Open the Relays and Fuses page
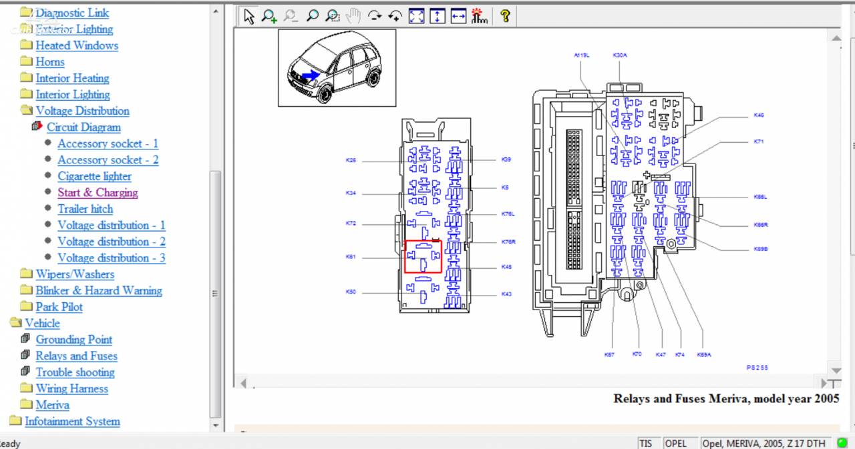The height and width of the screenshot is (449, 855). click(76, 356)
